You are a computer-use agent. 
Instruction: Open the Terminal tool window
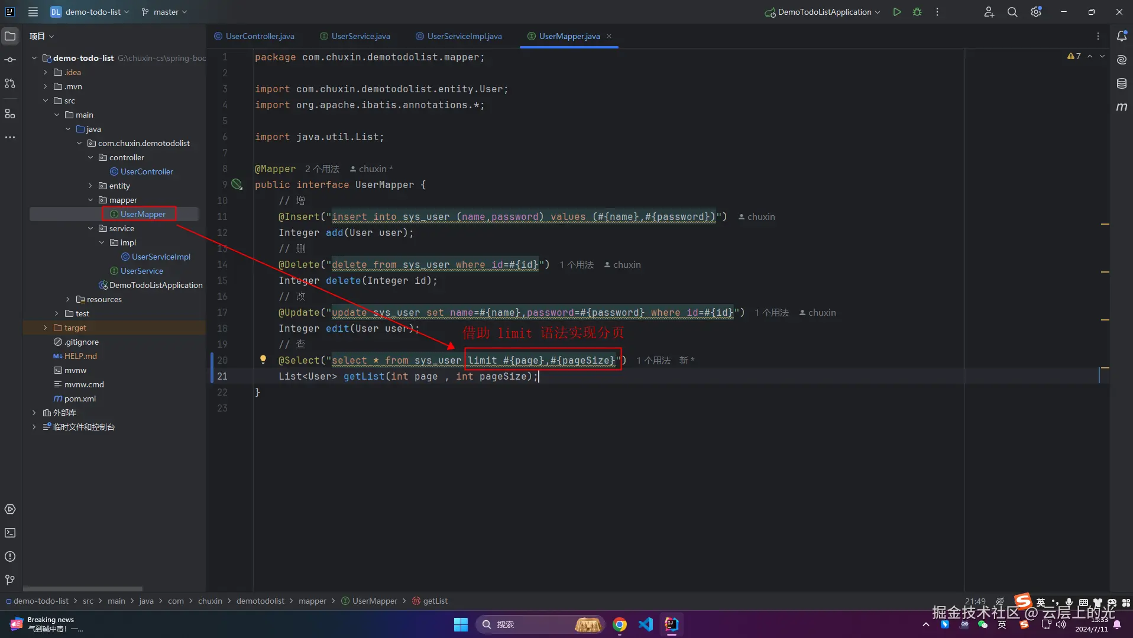(x=10, y=533)
